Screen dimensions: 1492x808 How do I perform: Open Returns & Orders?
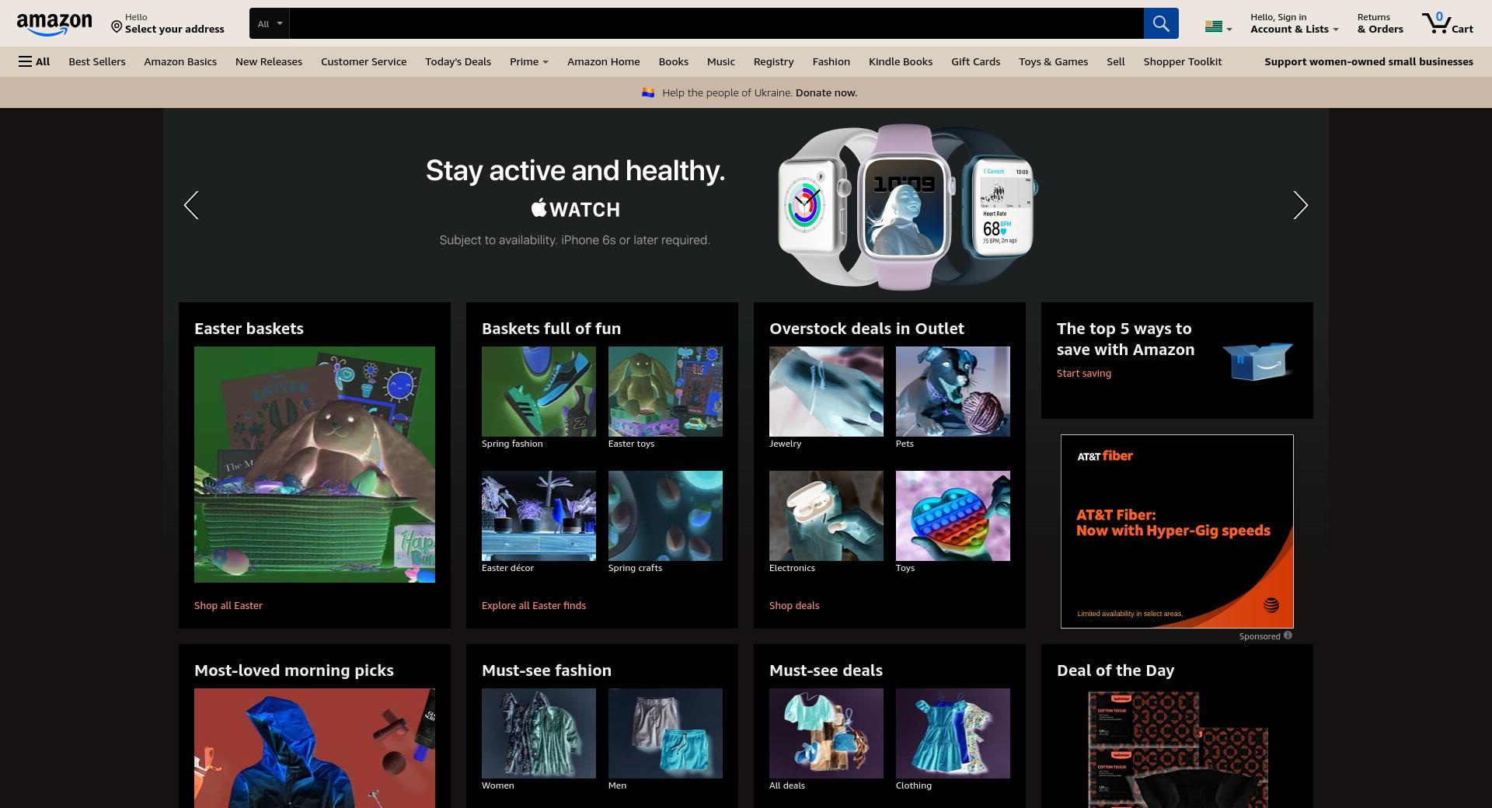[x=1380, y=23]
